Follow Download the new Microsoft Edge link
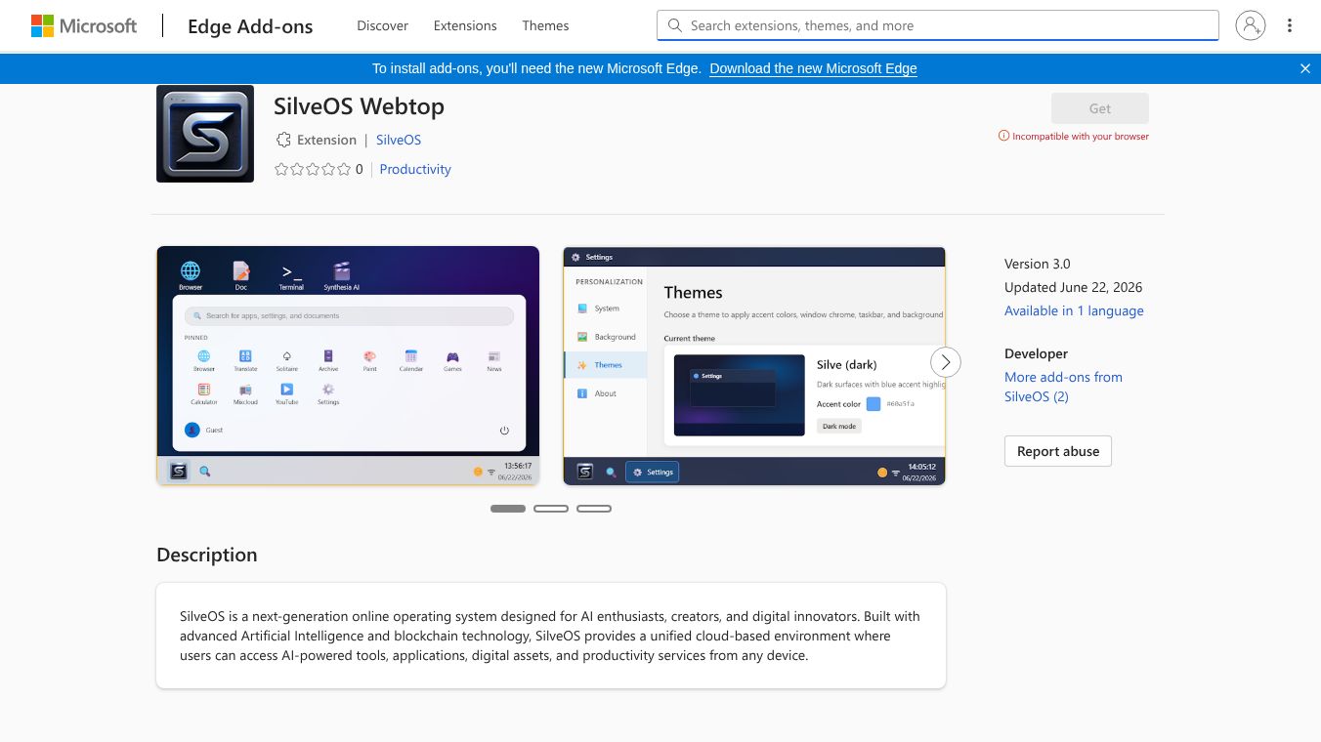 [x=813, y=68]
